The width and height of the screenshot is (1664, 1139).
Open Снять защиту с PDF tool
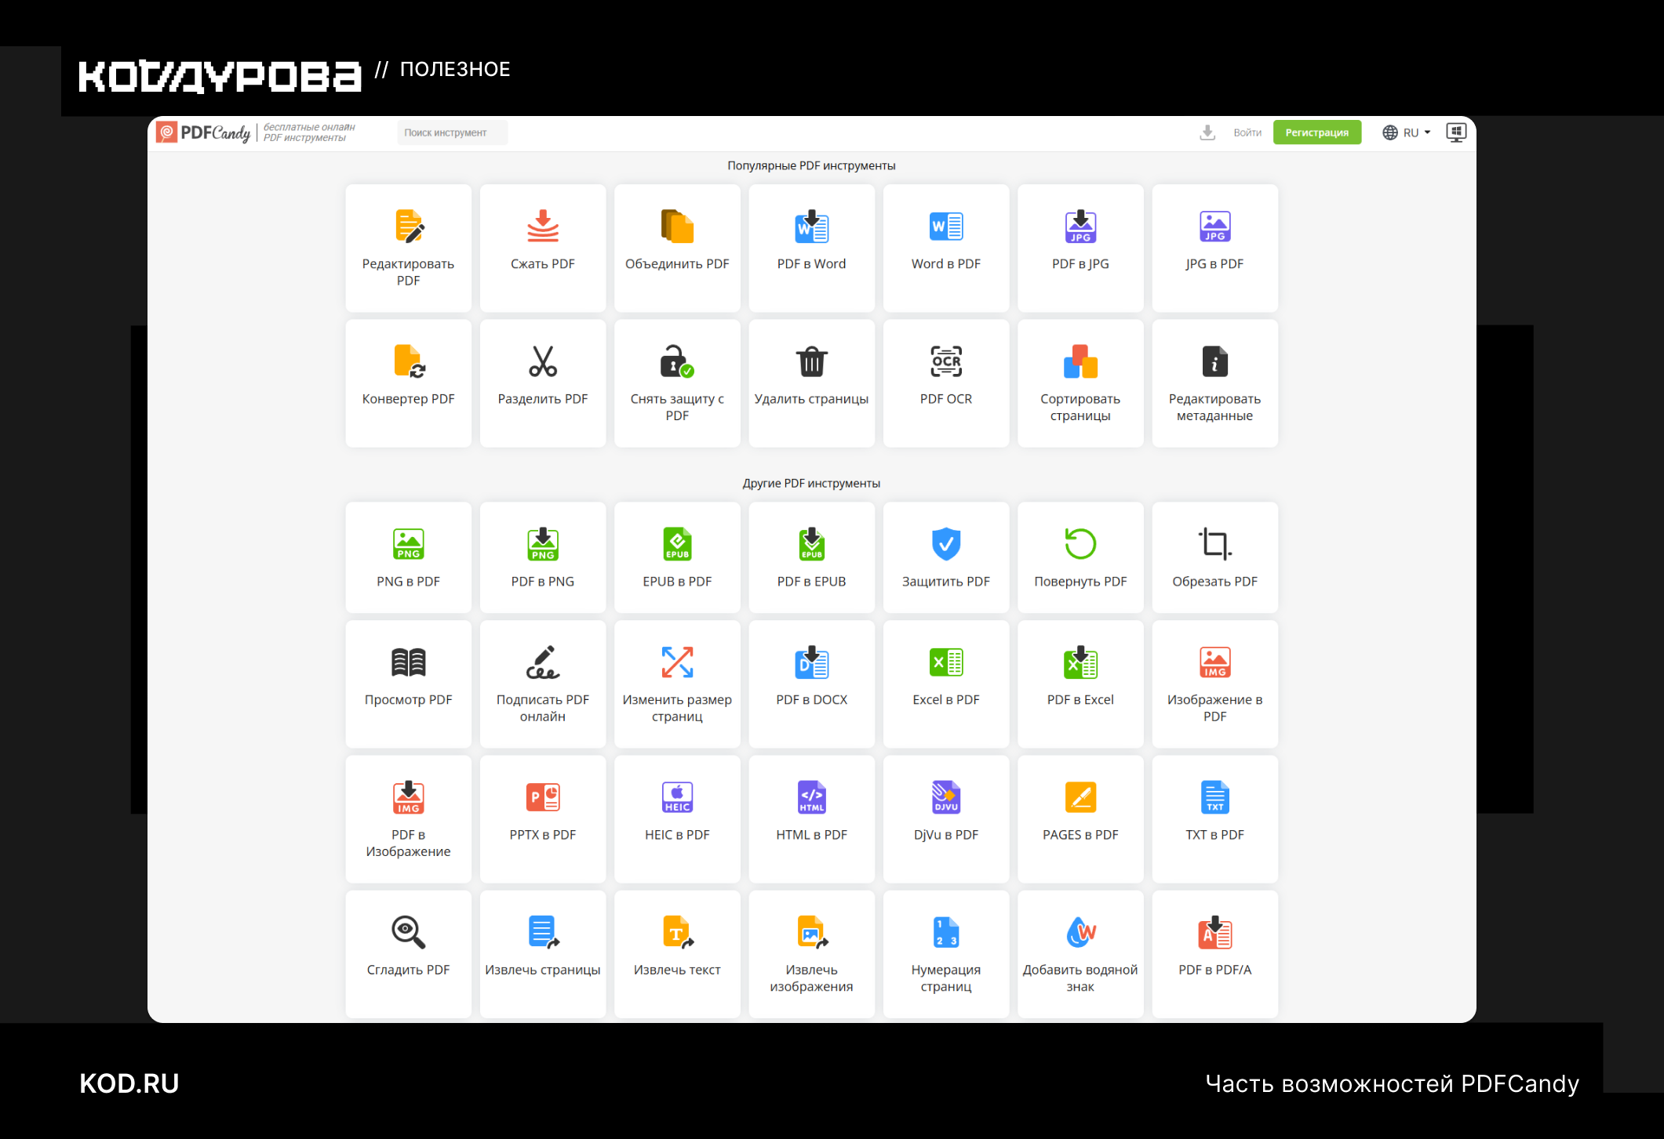677,383
